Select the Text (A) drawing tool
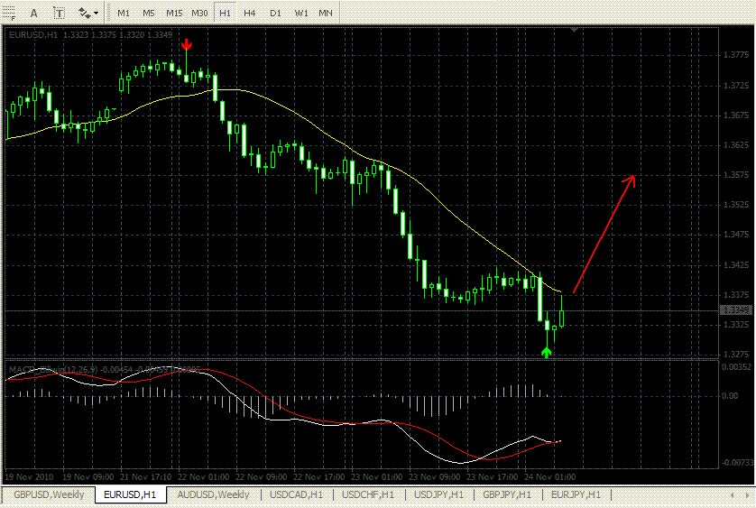This screenshot has width=756, height=508. pyautogui.click(x=33, y=13)
